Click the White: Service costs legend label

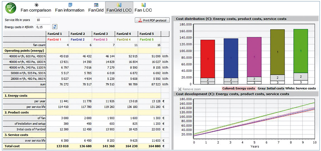click(x=301, y=88)
